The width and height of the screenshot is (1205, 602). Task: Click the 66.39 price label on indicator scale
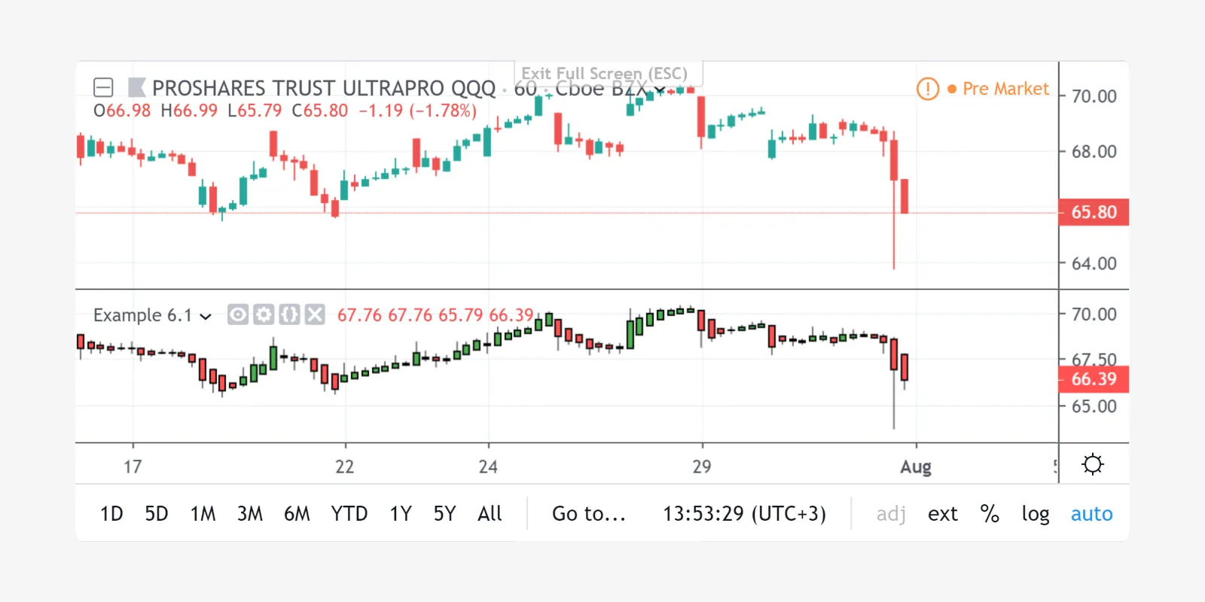1094,379
